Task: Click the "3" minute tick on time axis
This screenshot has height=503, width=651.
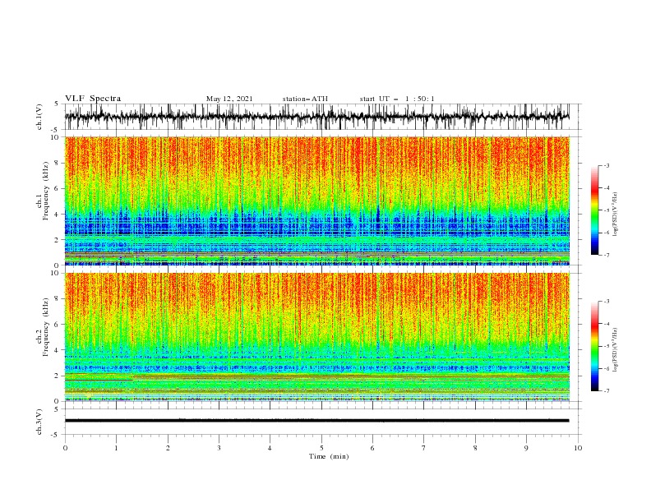Action: [x=219, y=448]
